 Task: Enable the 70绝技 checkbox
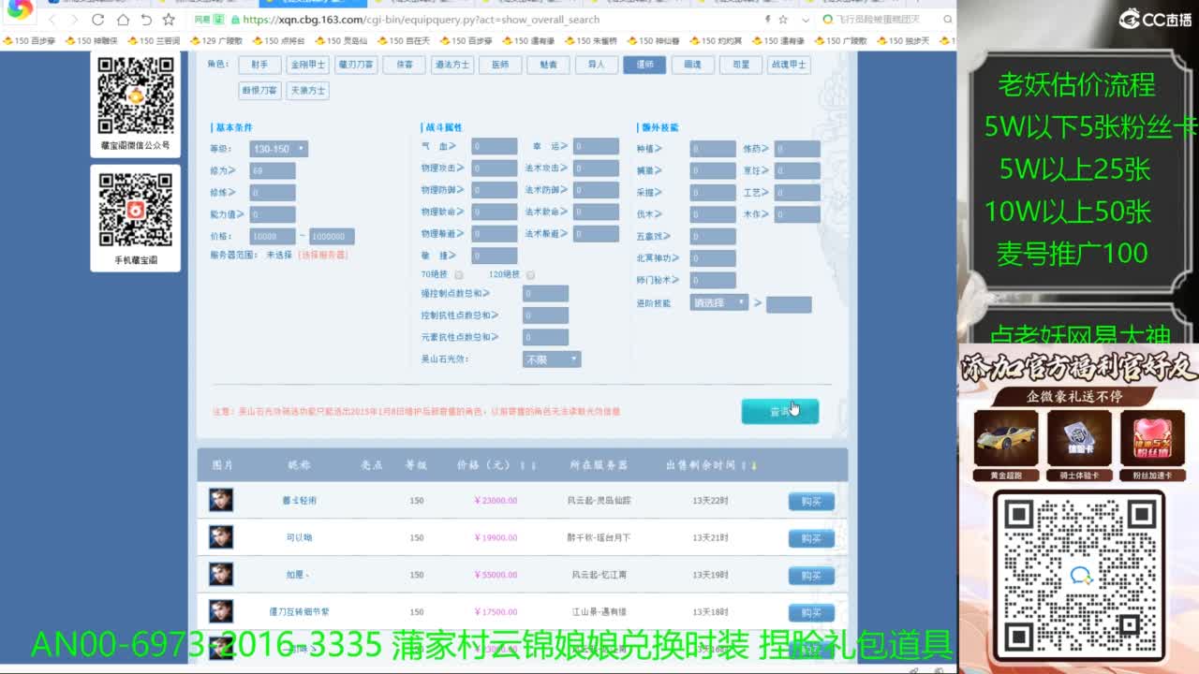(x=459, y=275)
